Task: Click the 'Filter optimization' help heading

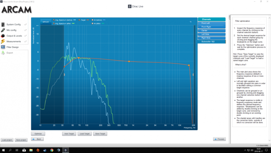Action: click(242, 21)
